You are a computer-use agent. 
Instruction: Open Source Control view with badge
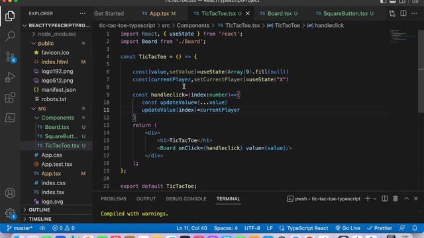click(10, 57)
